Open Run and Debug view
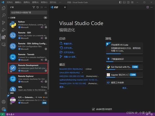The height and width of the screenshot is (116, 155). pyautogui.click(x=4, y=30)
